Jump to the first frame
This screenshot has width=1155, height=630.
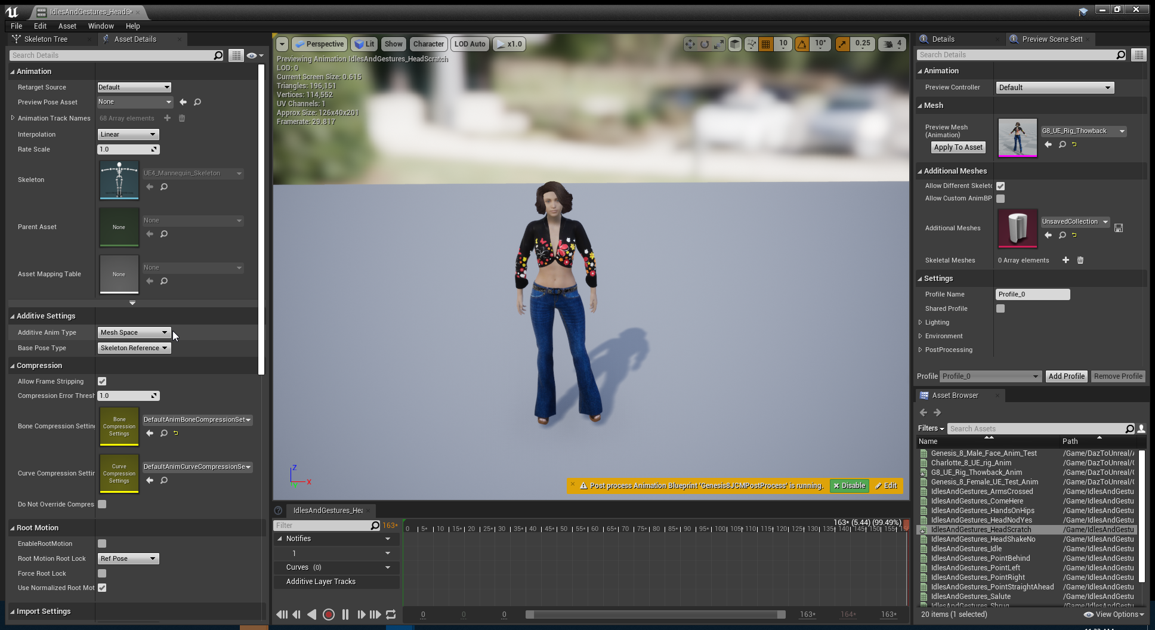point(282,614)
